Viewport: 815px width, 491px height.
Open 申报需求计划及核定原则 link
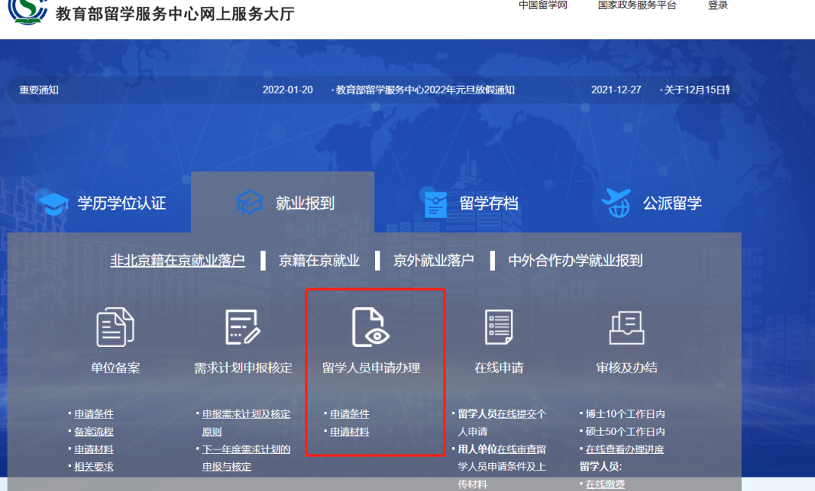click(246, 423)
